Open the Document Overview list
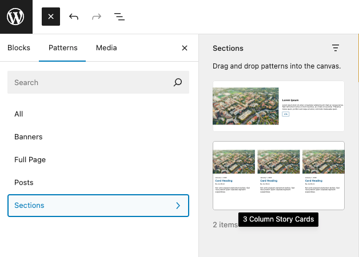The width and height of the screenshot is (359, 257). click(119, 17)
